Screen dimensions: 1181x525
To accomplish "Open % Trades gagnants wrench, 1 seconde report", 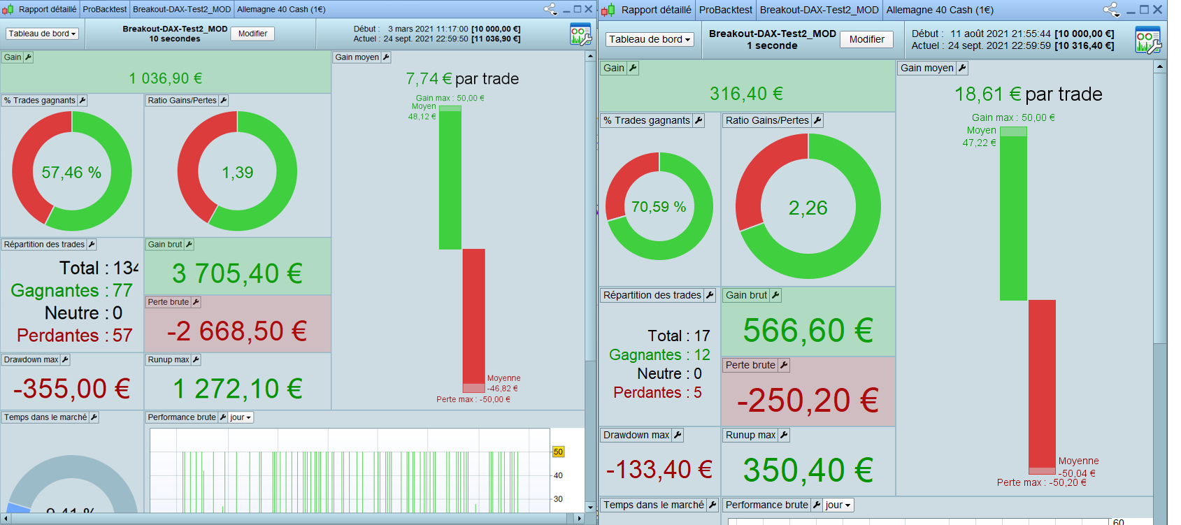I will coord(699,120).
